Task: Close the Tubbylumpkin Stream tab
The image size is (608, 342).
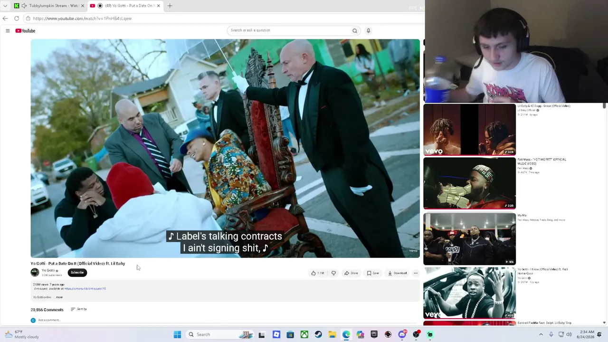Action: (x=83, y=6)
